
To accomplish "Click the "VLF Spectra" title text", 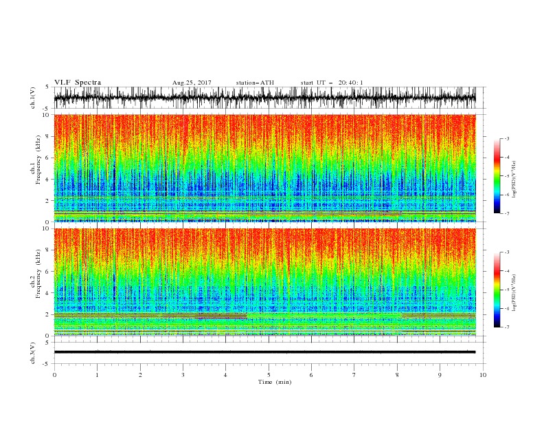I will (x=78, y=83).
